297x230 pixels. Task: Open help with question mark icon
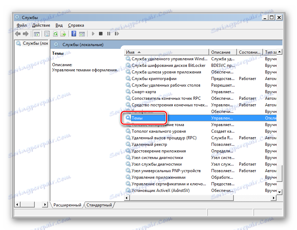(x=74, y=34)
